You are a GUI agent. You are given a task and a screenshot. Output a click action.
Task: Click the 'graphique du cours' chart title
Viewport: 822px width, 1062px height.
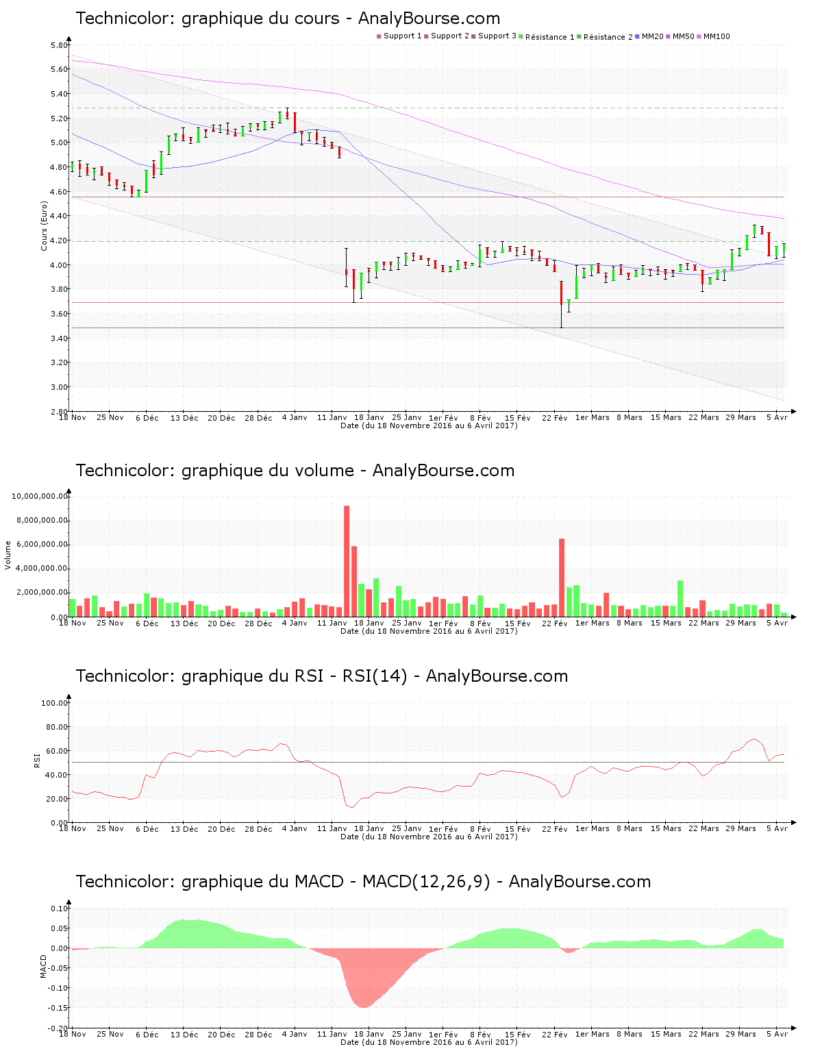288,18
